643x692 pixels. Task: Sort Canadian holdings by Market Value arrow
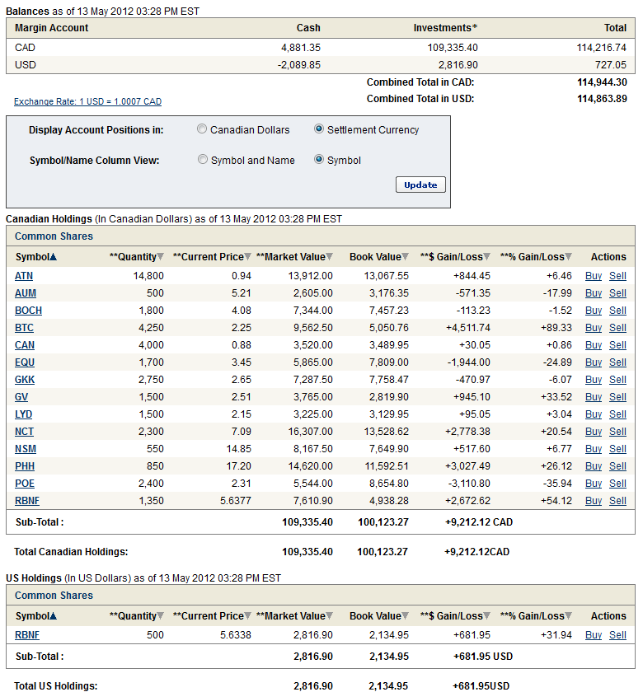click(x=330, y=257)
